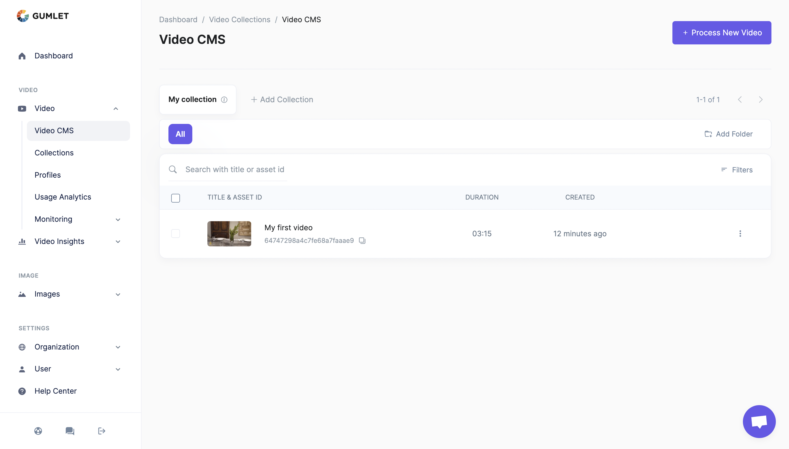This screenshot has height=449, width=789.
Task: Open the three-dot menu for My first video
Action: click(x=740, y=234)
